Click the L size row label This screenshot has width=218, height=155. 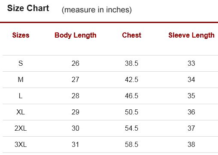(21, 96)
